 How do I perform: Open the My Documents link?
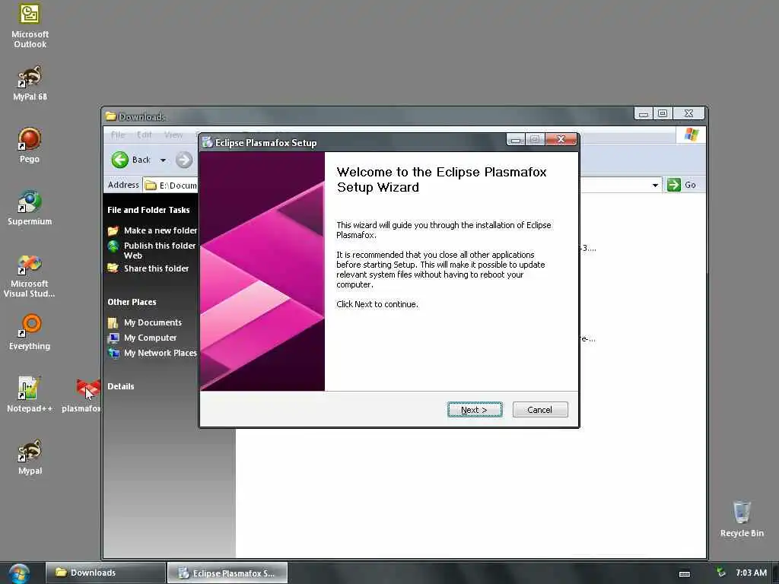point(152,322)
